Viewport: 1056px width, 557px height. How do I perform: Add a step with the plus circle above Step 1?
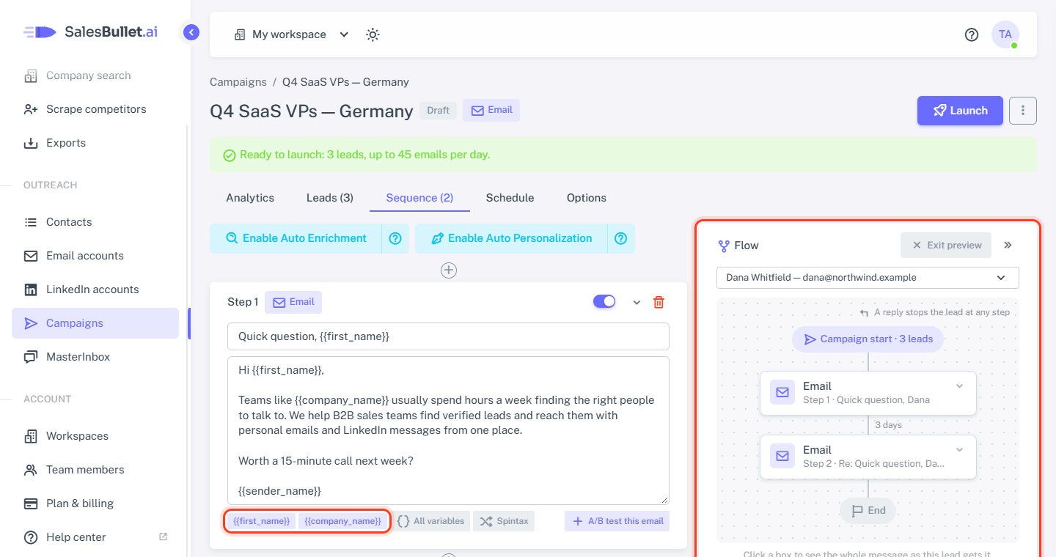[x=449, y=270]
